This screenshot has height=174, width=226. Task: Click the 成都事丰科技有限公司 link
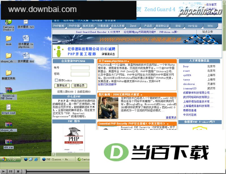[x=198, y=93]
